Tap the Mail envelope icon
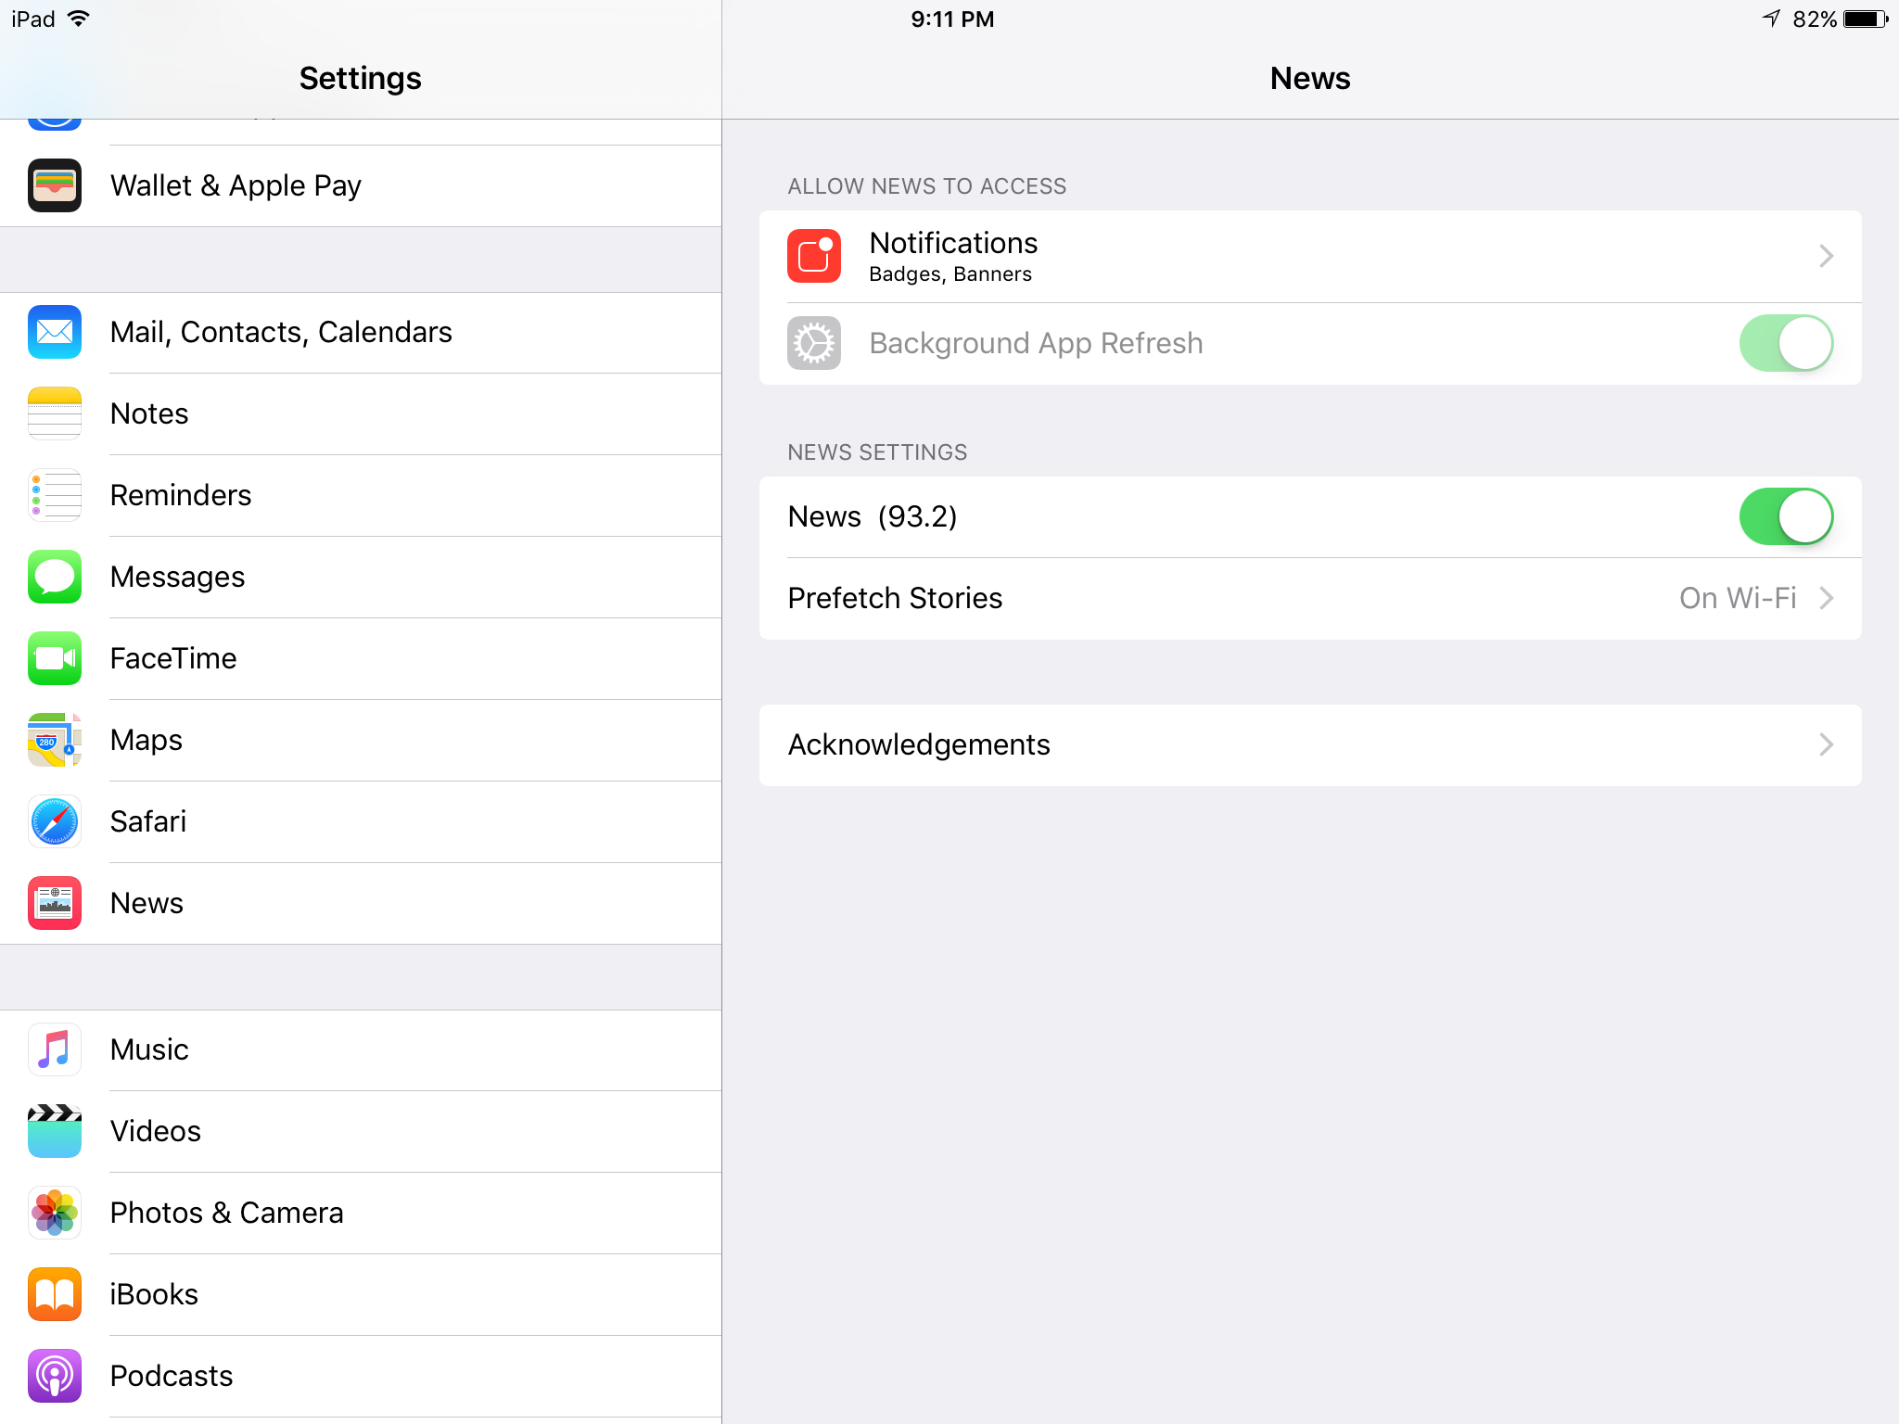 55,332
